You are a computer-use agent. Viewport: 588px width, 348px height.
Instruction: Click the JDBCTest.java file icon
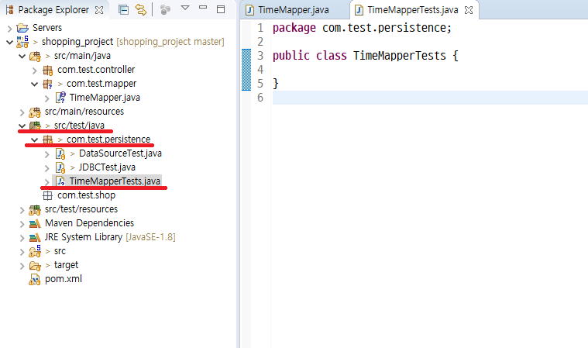click(60, 167)
